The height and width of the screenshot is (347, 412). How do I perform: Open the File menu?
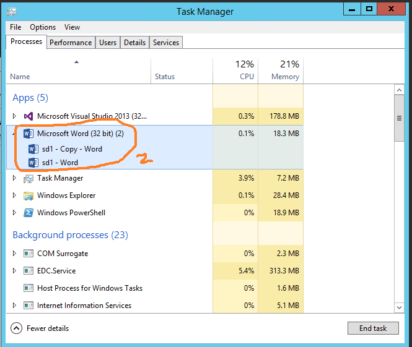click(15, 27)
